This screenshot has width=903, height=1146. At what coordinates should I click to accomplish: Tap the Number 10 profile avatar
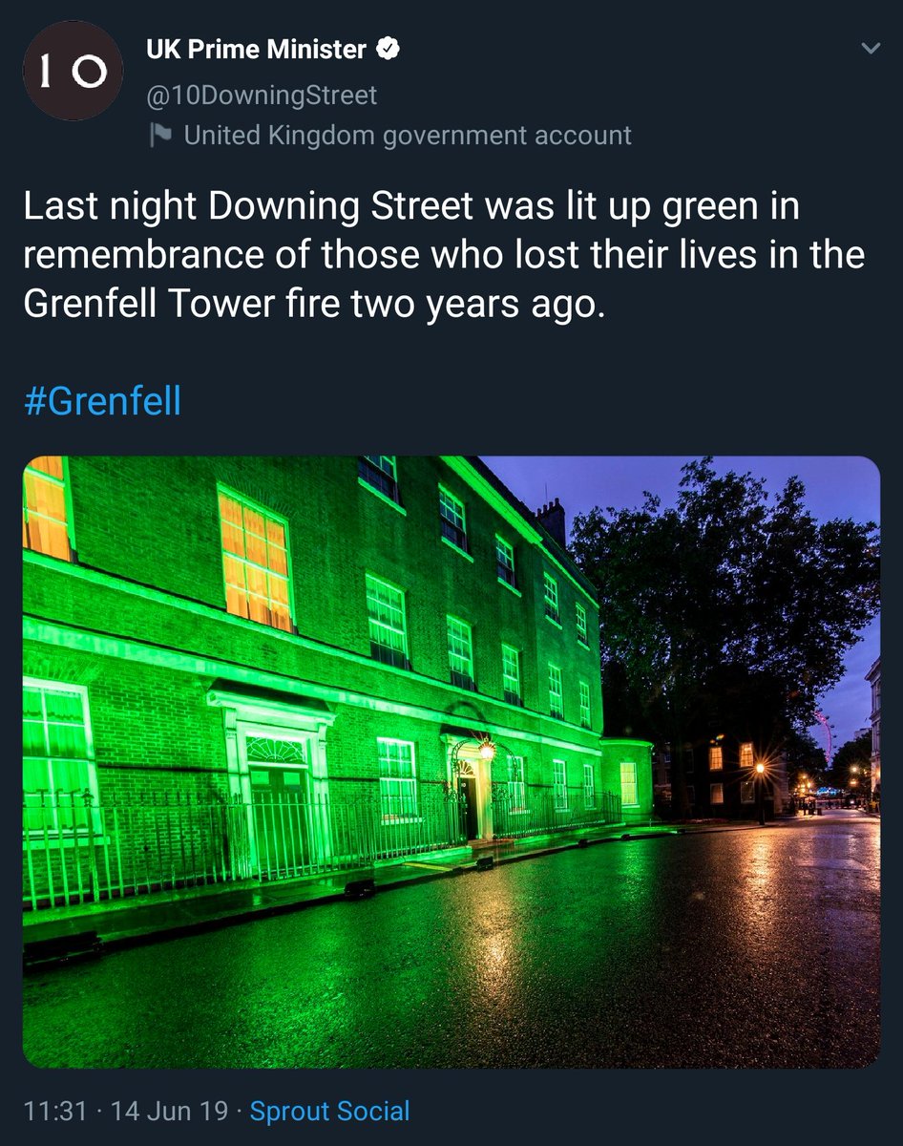(73, 72)
